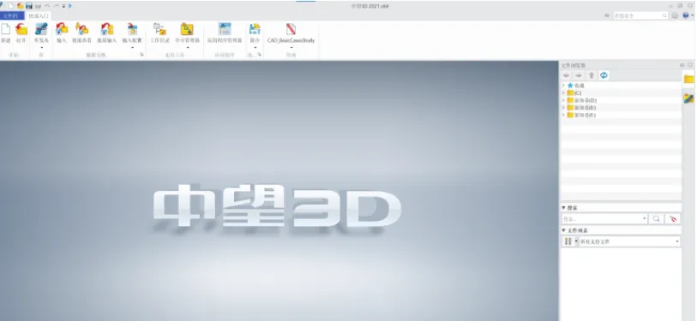Expand the favorites star tree node
The image size is (697, 321).
click(x=563, y=86)
